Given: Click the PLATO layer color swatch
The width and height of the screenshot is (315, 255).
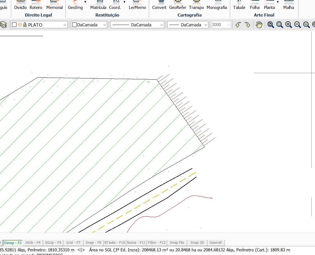Looking at the screenshot, I should click(14, 25).
